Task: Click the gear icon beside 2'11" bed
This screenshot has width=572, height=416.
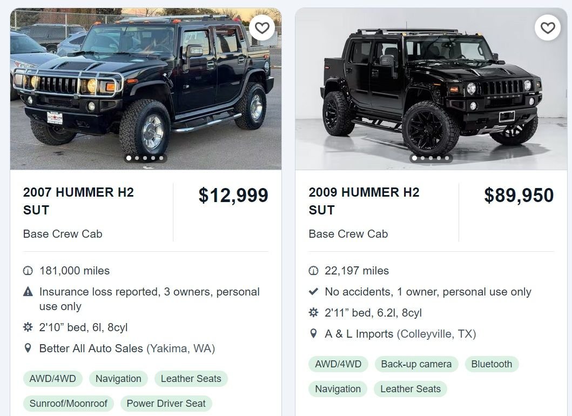Action: pyautogui.click(x=313, y=313)
